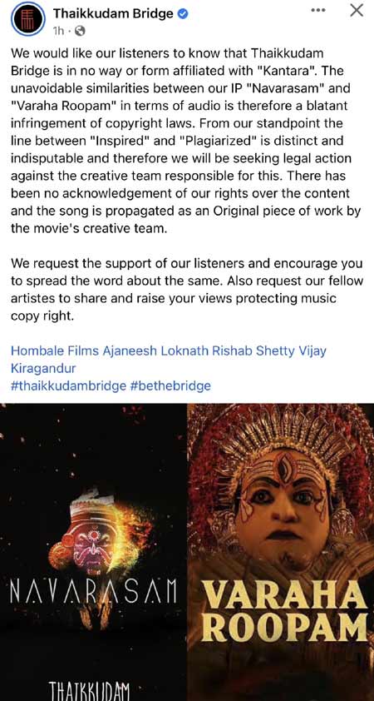Image resolution: width=374 pixels, height=701 pixels.
Task: Open the Varaha Roopam poster image
Action: point(281,552)
